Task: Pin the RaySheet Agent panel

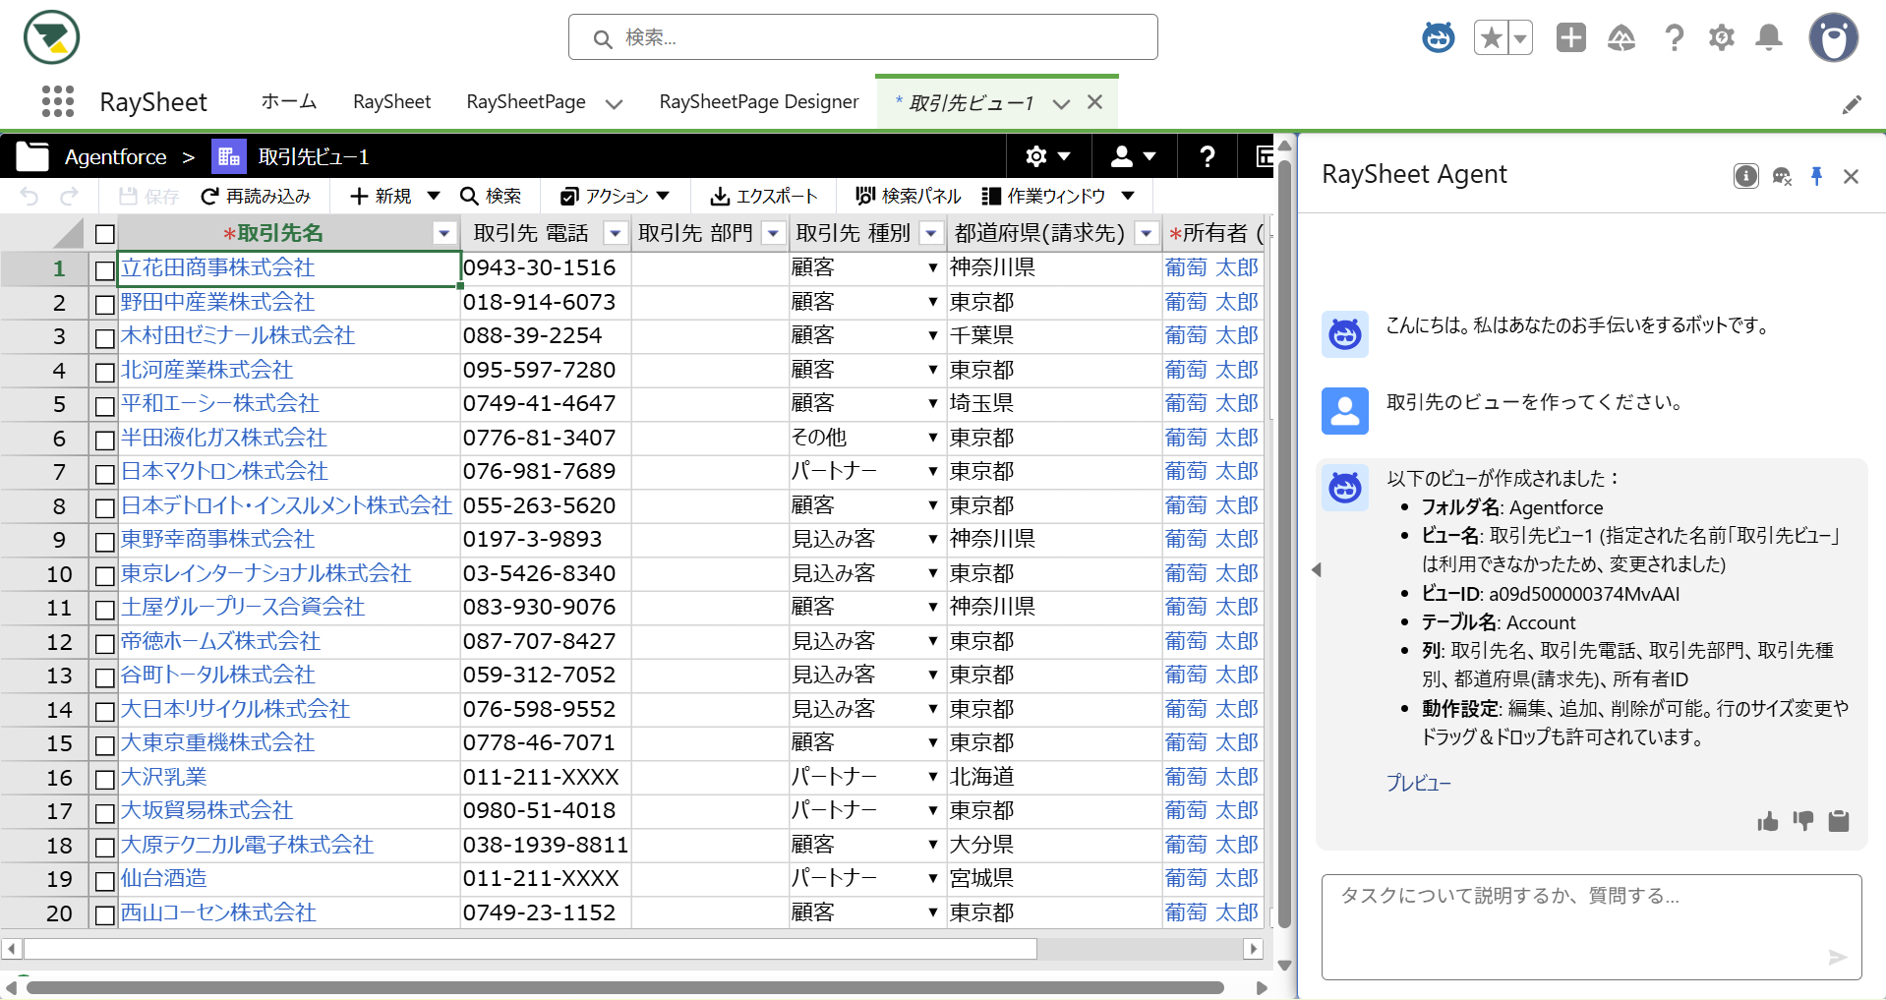Action: tap(1816, 176)
